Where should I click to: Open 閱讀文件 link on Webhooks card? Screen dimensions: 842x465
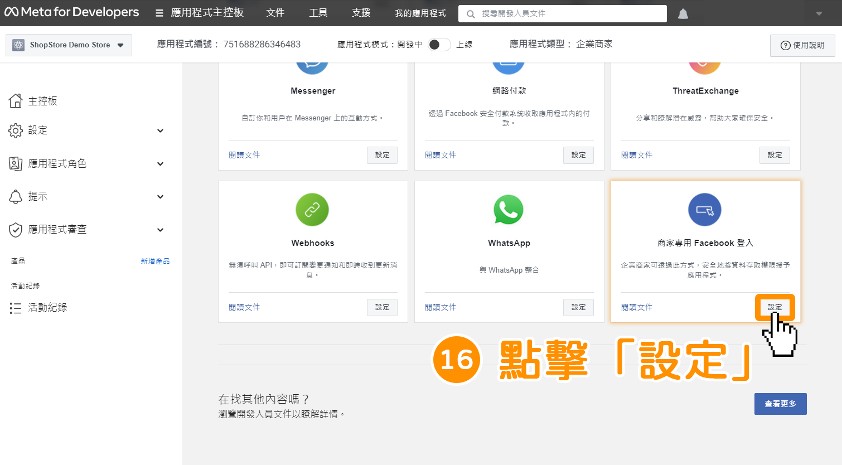(x=244, y=307)
